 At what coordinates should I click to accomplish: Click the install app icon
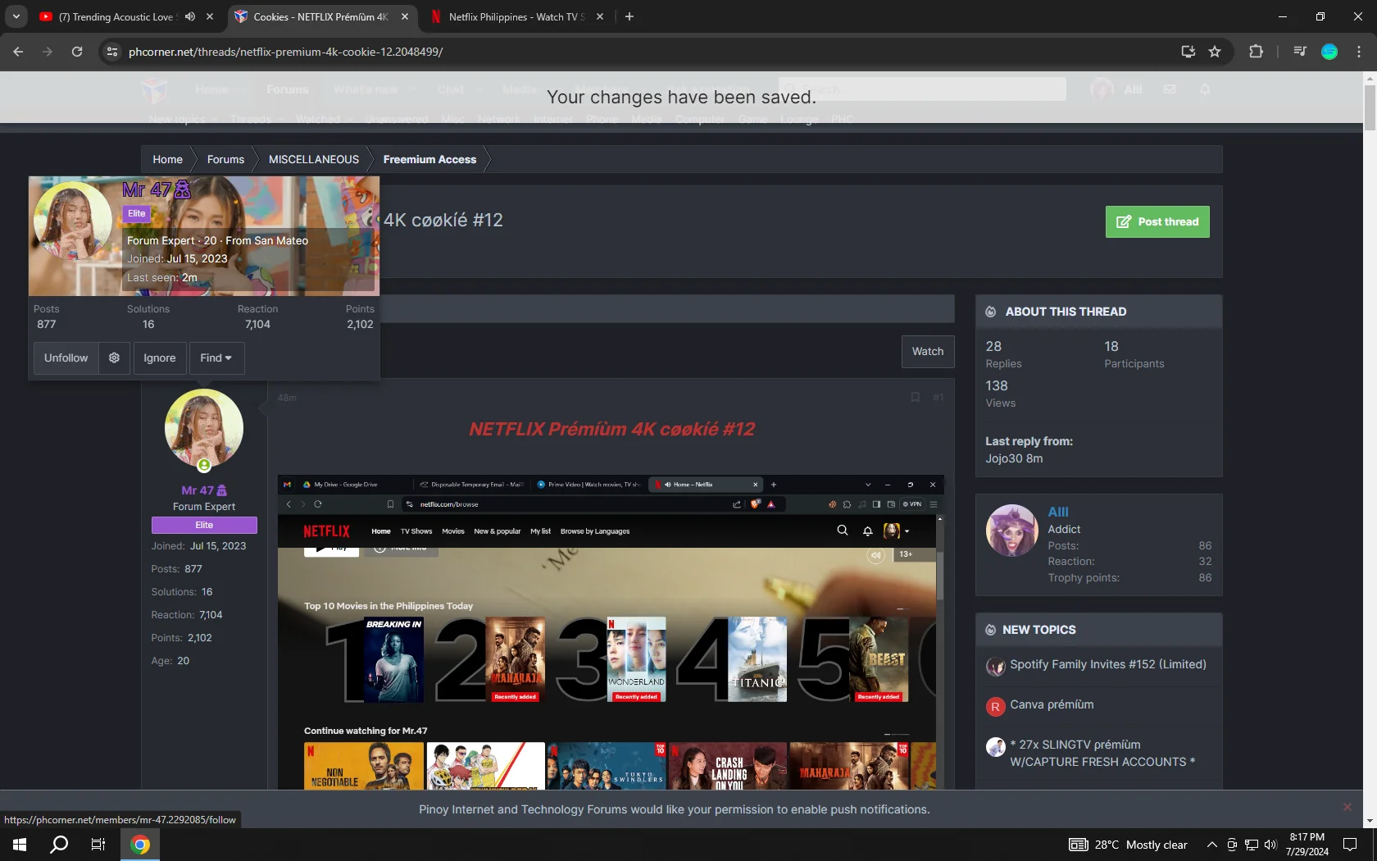tap(1188, 52)
